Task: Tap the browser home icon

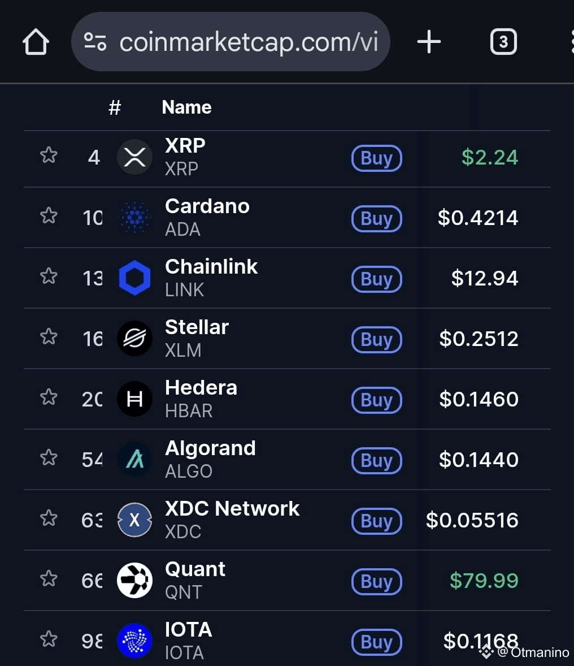Action: (36, 42)
